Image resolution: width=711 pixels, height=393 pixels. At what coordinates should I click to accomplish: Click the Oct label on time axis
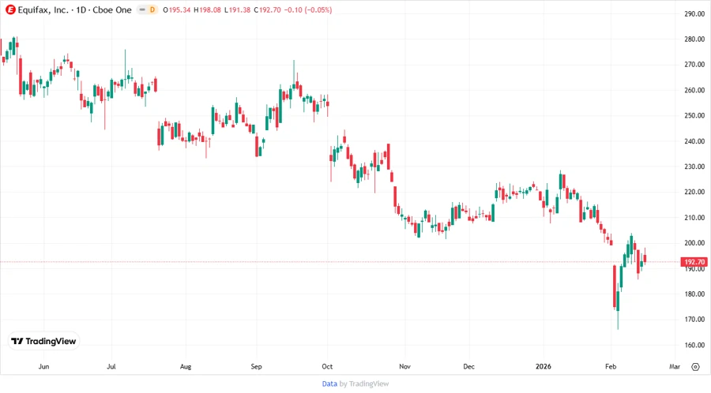pos(327,367)
